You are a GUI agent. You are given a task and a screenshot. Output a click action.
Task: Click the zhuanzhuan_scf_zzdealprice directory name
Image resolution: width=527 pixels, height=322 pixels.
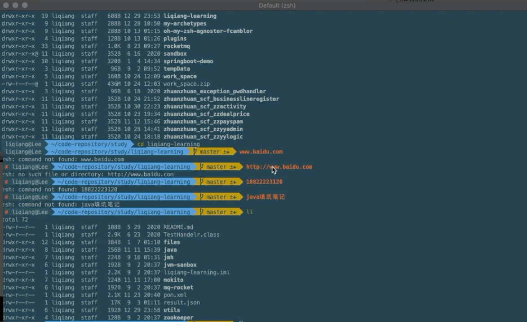pyautogui.click(x=206, y=114)
